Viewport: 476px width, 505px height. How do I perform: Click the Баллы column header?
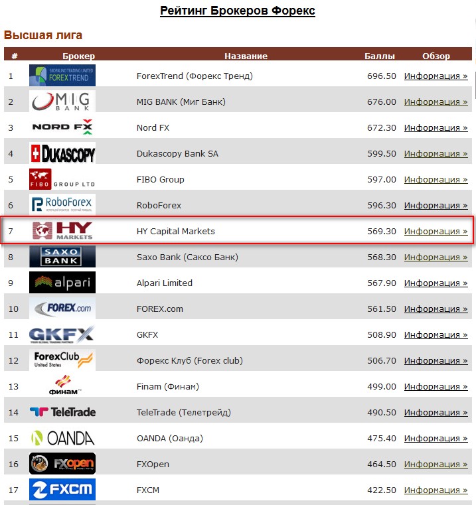pos(380,56)
